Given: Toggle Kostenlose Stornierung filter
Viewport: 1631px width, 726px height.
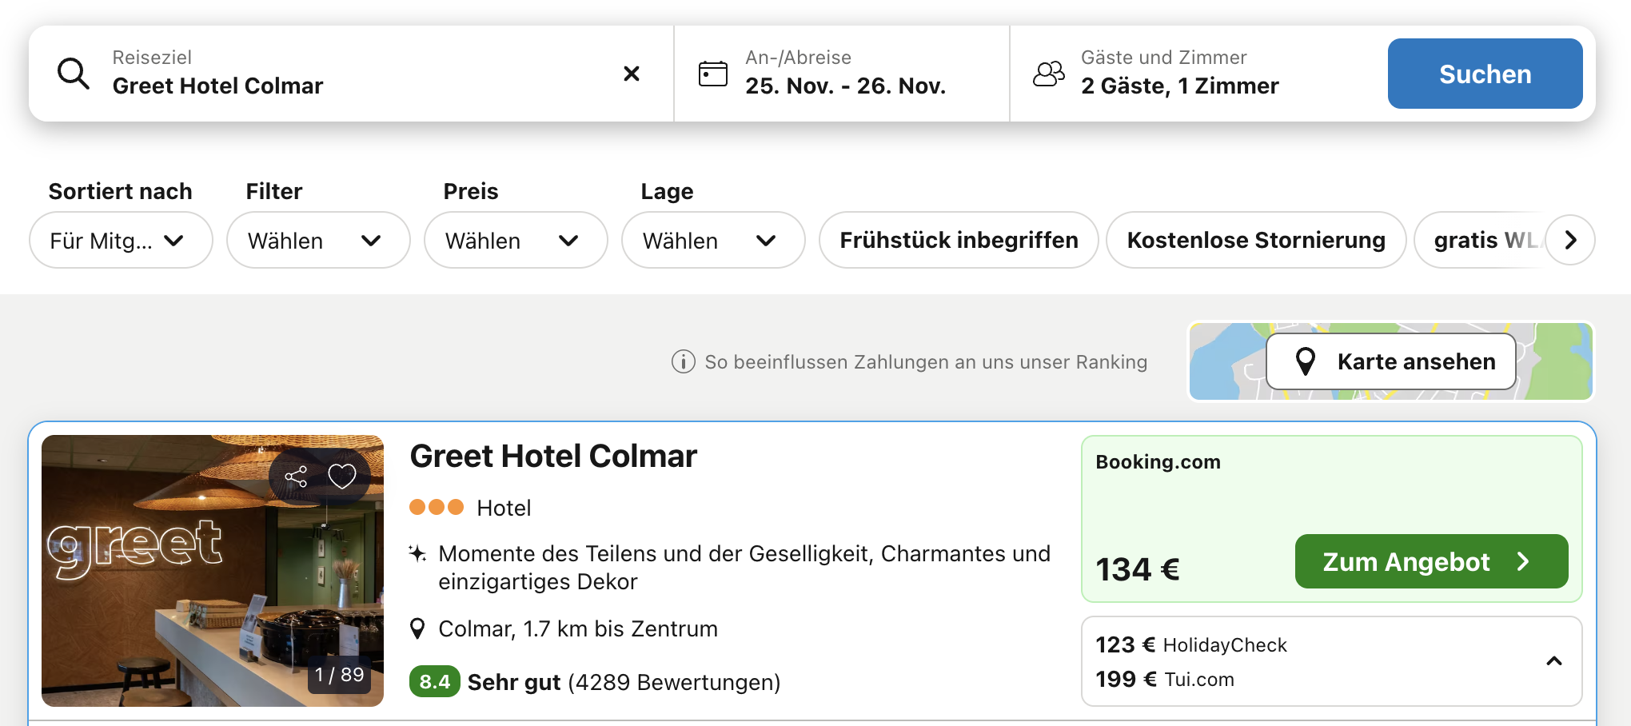Looking at the screenshot, I should [1256, 240].
